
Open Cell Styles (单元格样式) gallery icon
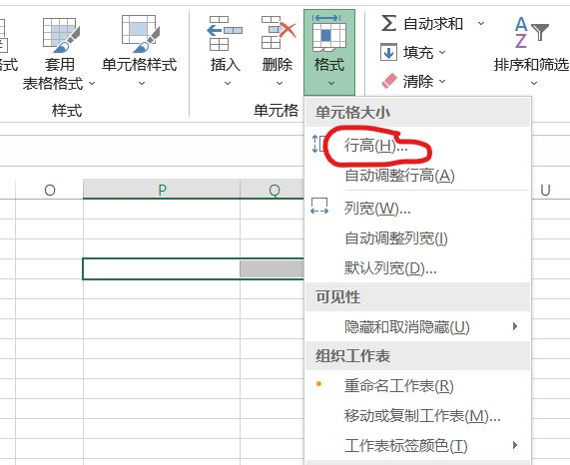click(141, 33)
